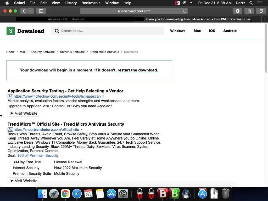Image resolution: width=268 pixels, height=201 pixels.
Task: Open a new tab with plus button
Action: (265, 19)
